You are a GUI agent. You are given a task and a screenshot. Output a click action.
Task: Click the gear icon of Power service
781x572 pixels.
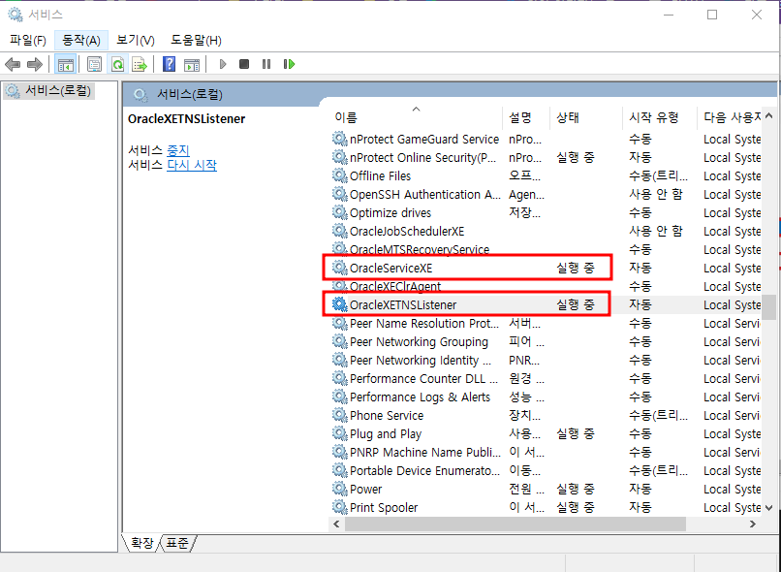[340, 489]
